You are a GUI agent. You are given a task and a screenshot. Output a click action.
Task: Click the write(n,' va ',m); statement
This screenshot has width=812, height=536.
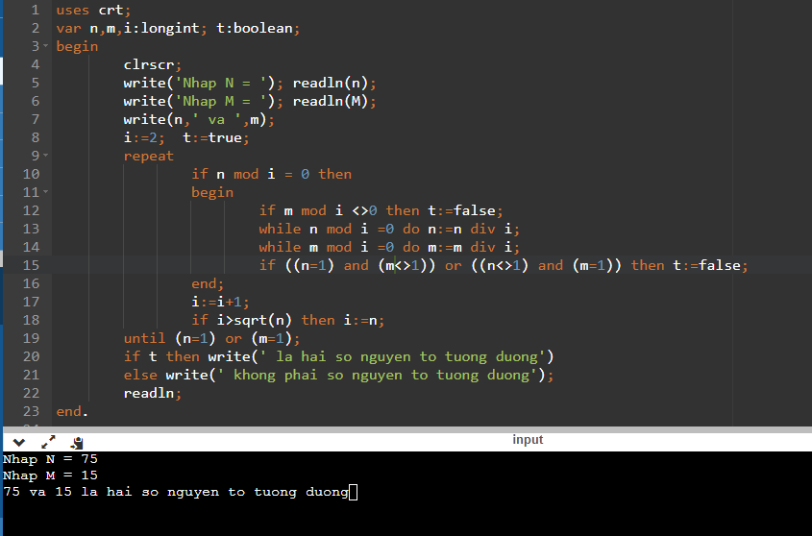[199, 120]
